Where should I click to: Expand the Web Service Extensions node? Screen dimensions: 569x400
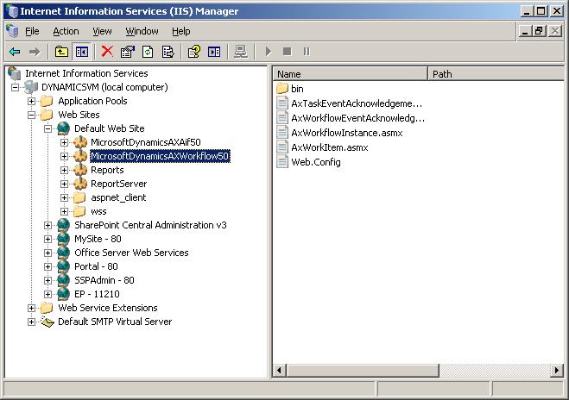(x=32, y=308)
